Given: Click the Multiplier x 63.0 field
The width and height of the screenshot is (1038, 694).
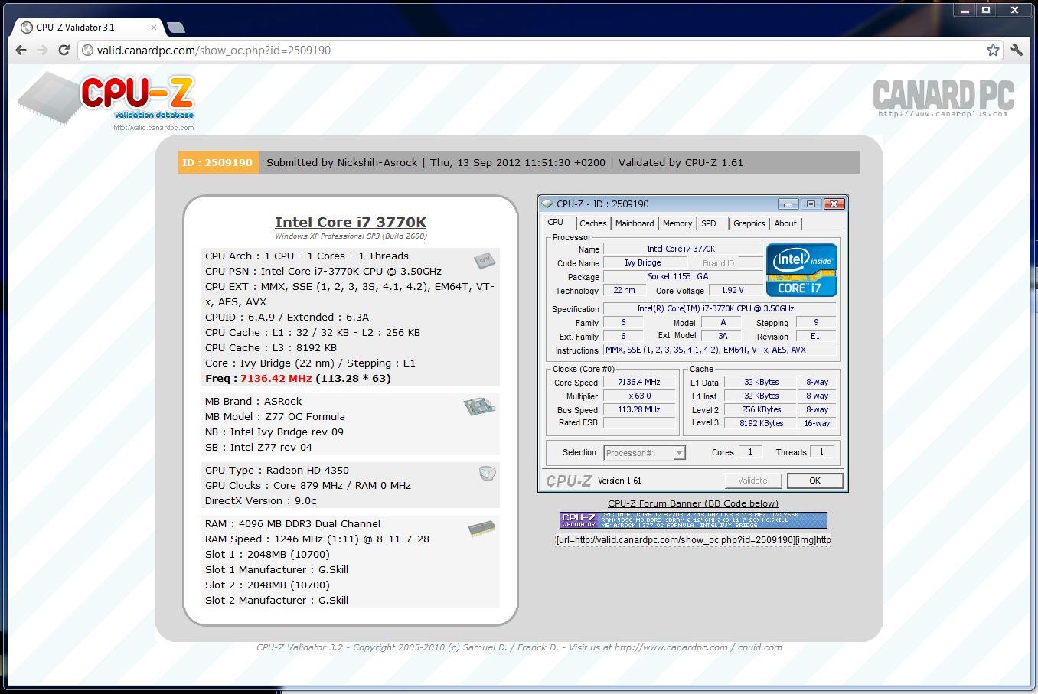Looking at the screenshot, I should pos(639,396).
